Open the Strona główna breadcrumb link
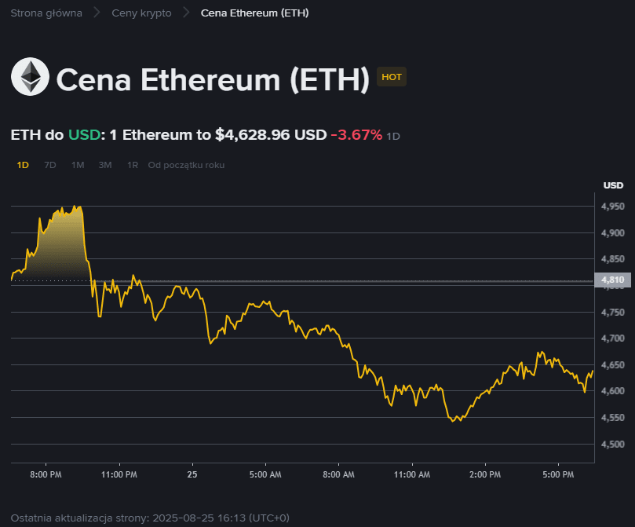This screenshot has height=527, width=635. click(x=45, y=13)
